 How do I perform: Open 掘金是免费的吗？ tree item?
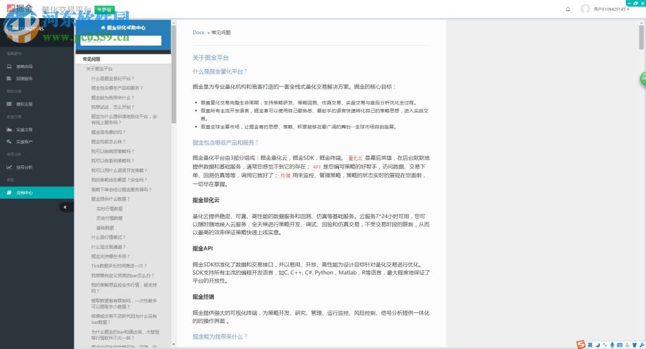(108, 132)
